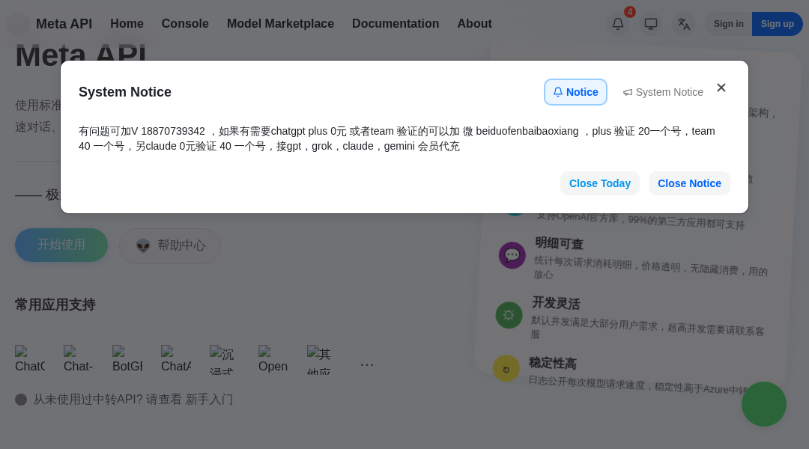Viewport: 809px width, 449px height.
Task: Select the ChatGPT app icon
Action: pos(30,359)
